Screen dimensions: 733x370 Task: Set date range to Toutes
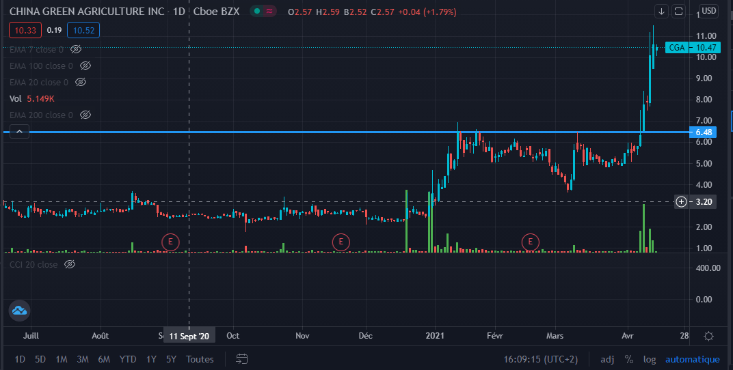tap(200, 359)
